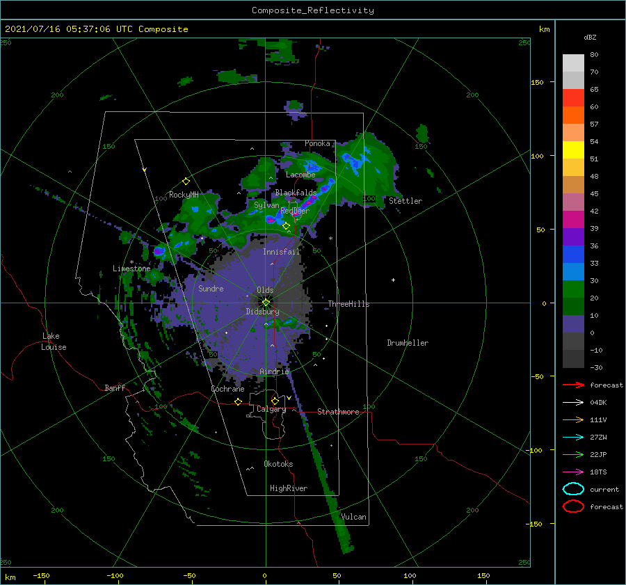Click the Didsbury label
626x585 pixels.
[x=262, y=312]
